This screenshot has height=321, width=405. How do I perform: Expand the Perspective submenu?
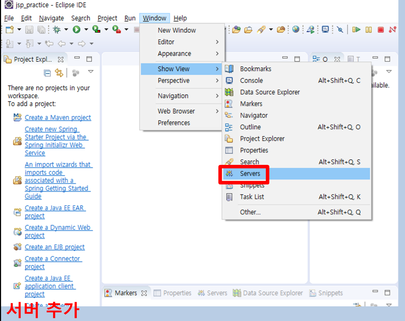click(x=182, y=80)
